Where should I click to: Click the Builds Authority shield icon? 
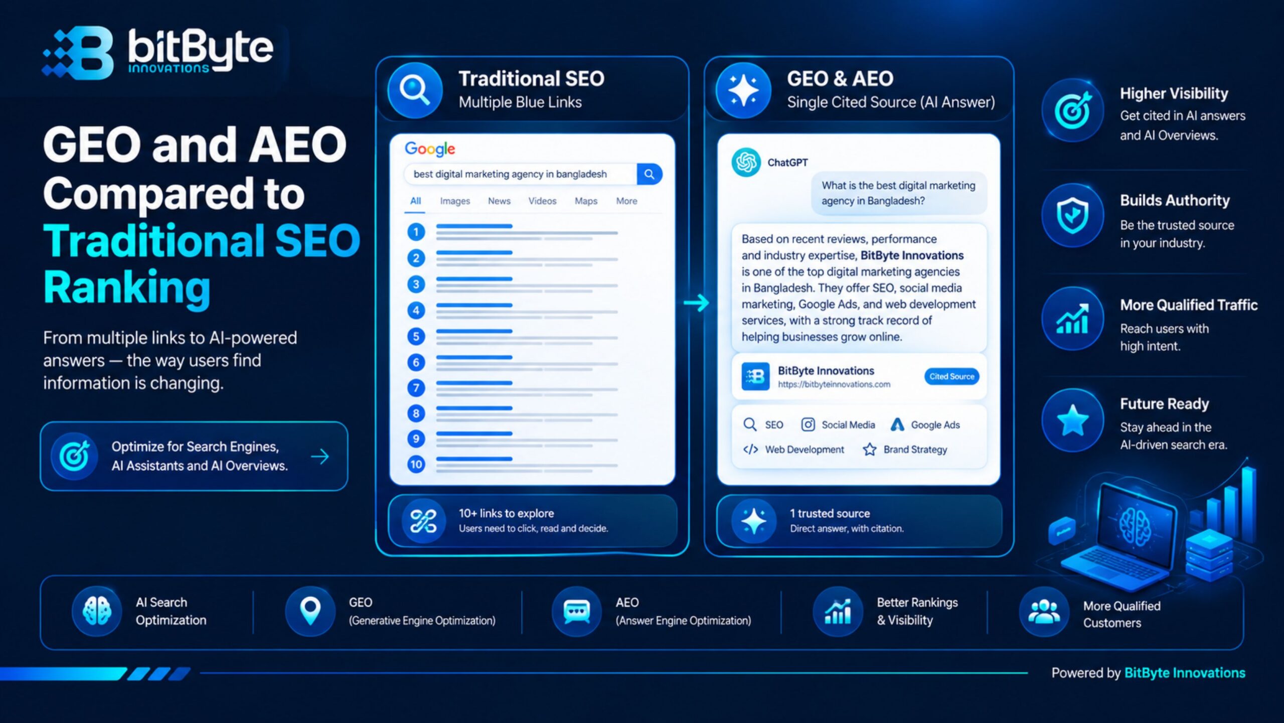(x=1072, y=216)
